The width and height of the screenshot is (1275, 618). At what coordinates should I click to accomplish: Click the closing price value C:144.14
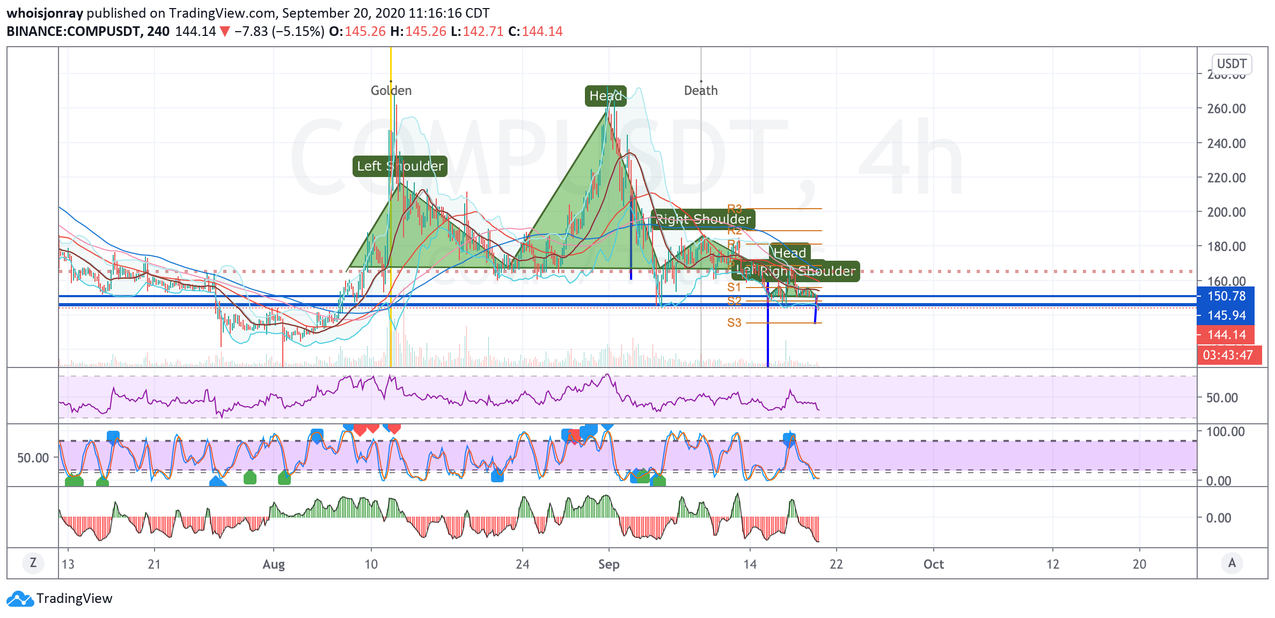(x=536, y=32)
